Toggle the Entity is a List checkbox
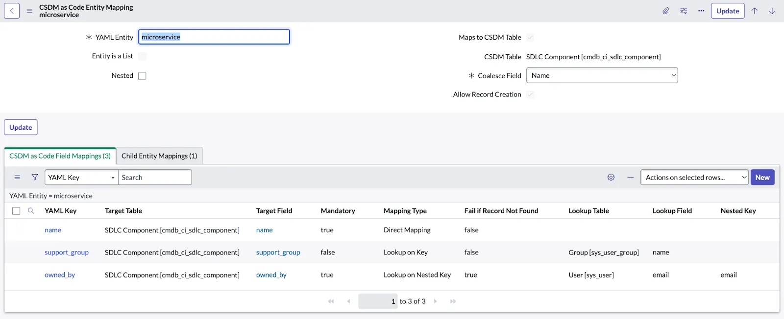The height and width of the screenshot is (319, 784). [142, 56]
